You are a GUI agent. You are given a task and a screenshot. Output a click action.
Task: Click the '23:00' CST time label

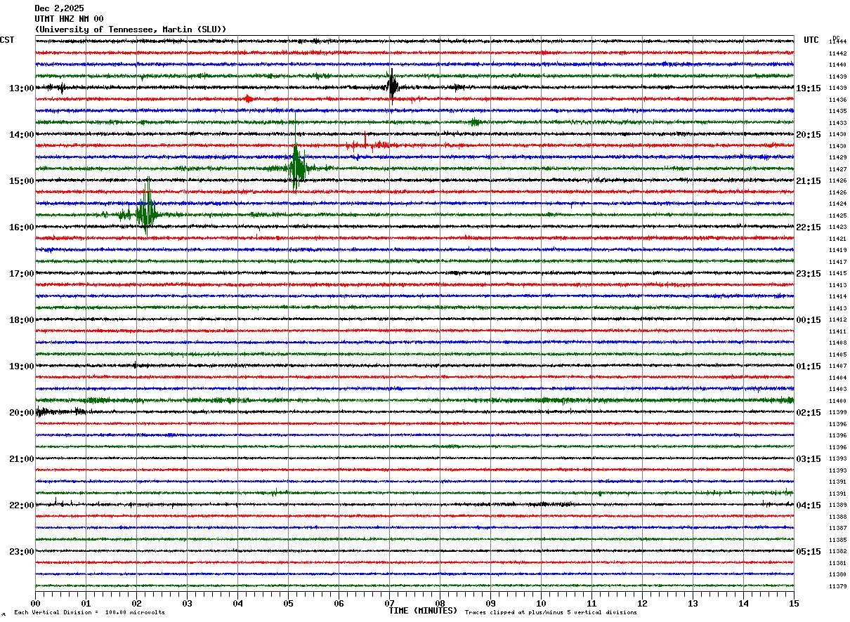(21, 551)
